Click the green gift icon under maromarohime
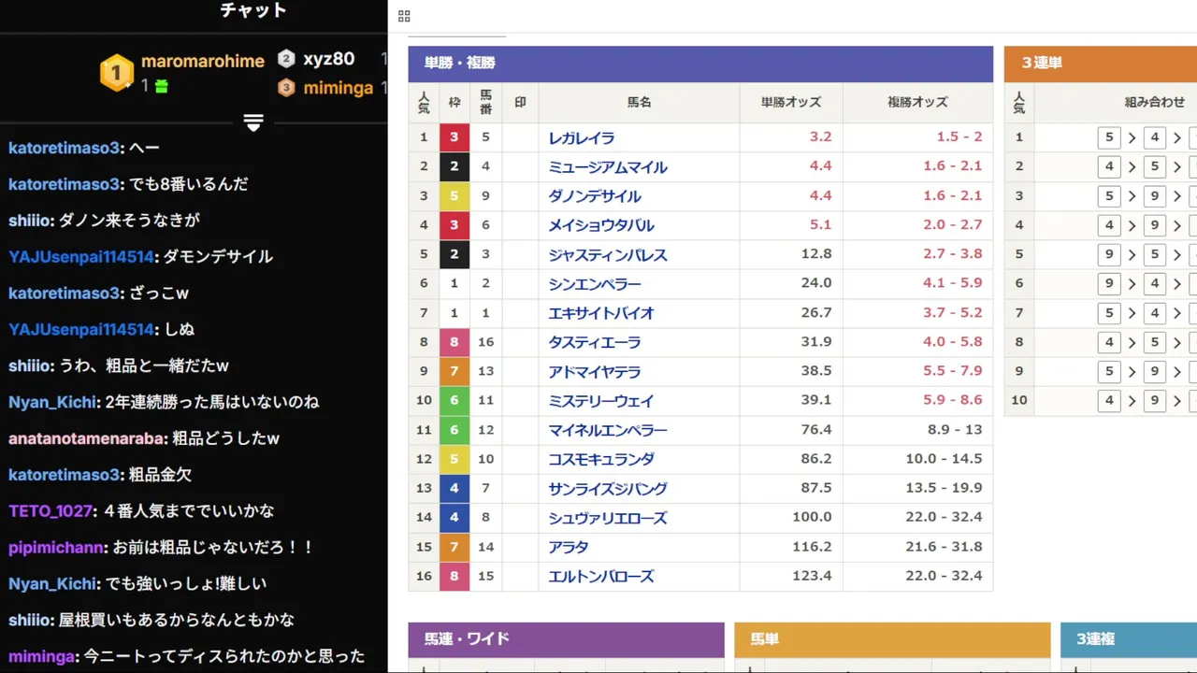The width and height of the screenshot is (1197, 673). click(x=161, y=86)
